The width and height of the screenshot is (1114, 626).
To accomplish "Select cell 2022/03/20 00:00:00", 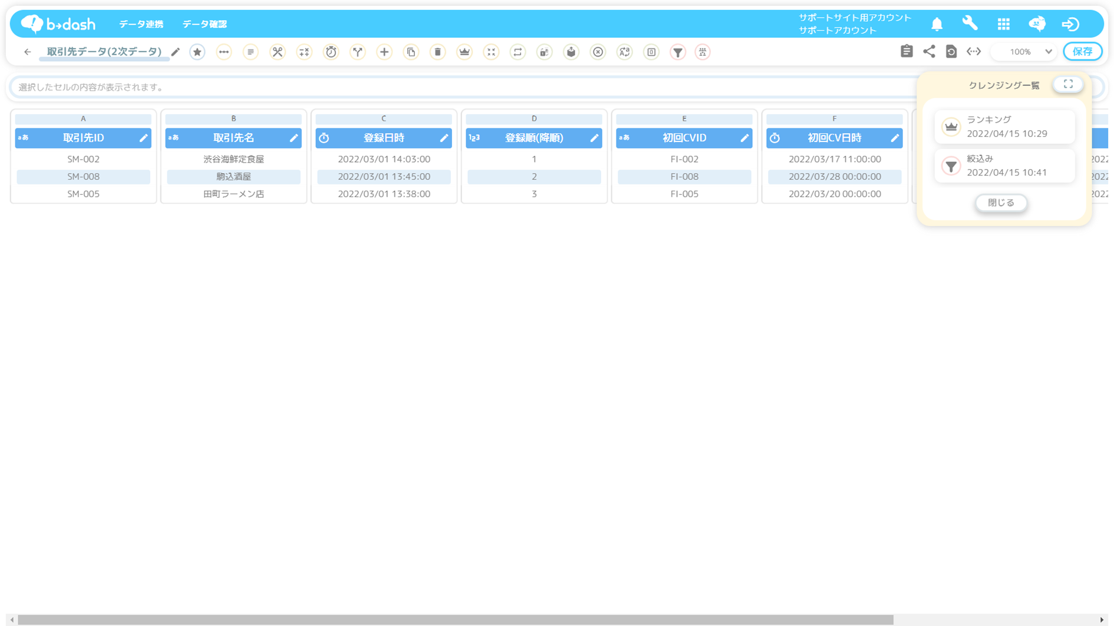I will click(x=835, y=194).
